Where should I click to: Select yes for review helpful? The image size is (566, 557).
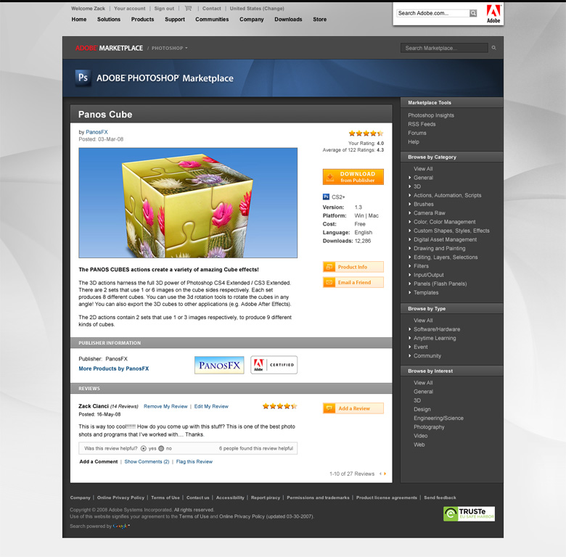(x=143, y=448)
